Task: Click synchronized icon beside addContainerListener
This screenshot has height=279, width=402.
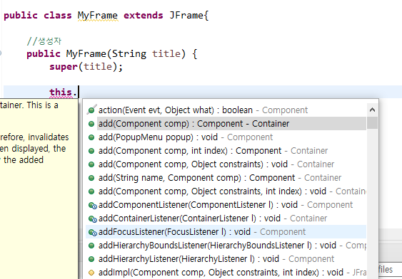Action: coord(92,219)
